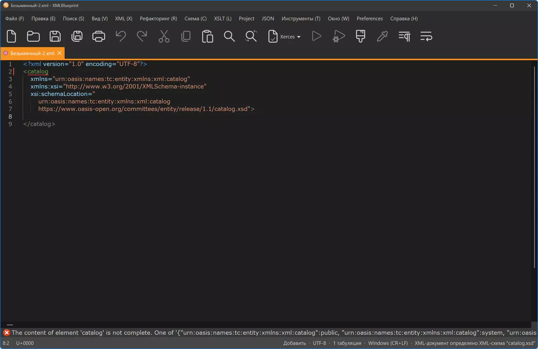
Task: Close the Безымянный-2.xml tab
Action: [60, 53]
